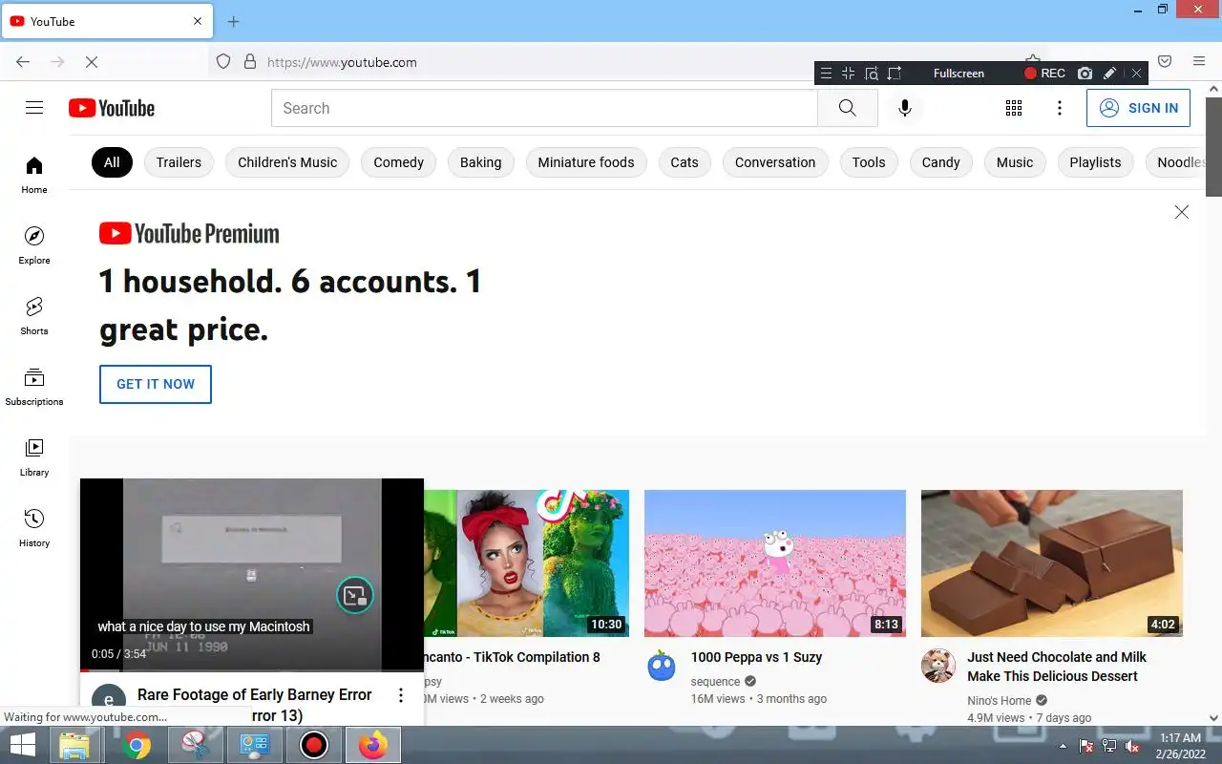
Task: Select the All filter chip
Action: click(x=112, y=162)
